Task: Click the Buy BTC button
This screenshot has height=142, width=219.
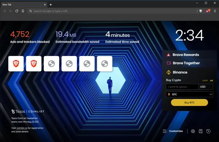Action: tap(189, 102)
